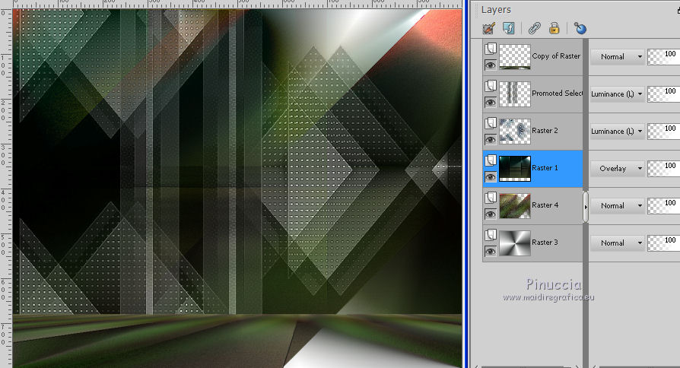Image resolution: width=680 pixels, height=368 pixels.
Task: Click thumbnail of Promoted Selection layer
Action: coord(515,94)
